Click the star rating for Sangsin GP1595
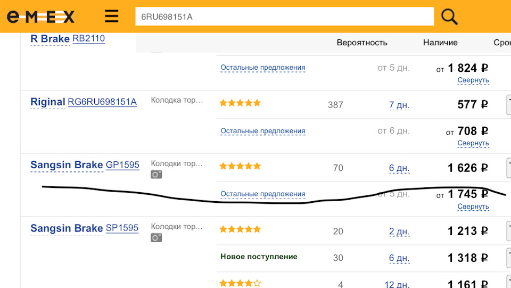The width and height of the screenshot is (511, 288). pos(240,167)
